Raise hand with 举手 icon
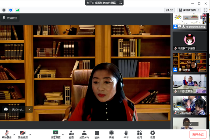The height and width of the screenshot is (140, 210). click(126, 135)
